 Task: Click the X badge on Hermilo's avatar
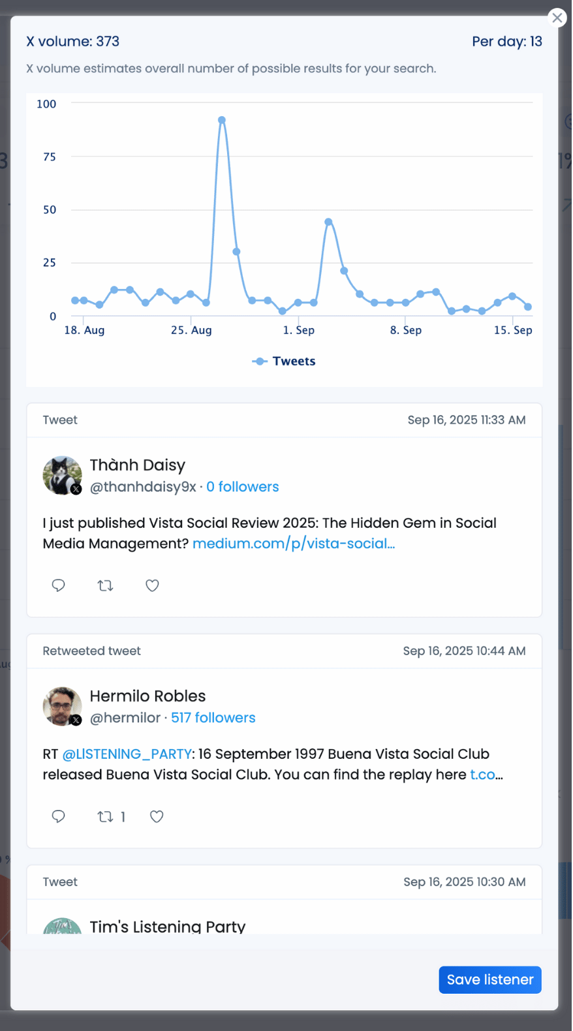76,720
